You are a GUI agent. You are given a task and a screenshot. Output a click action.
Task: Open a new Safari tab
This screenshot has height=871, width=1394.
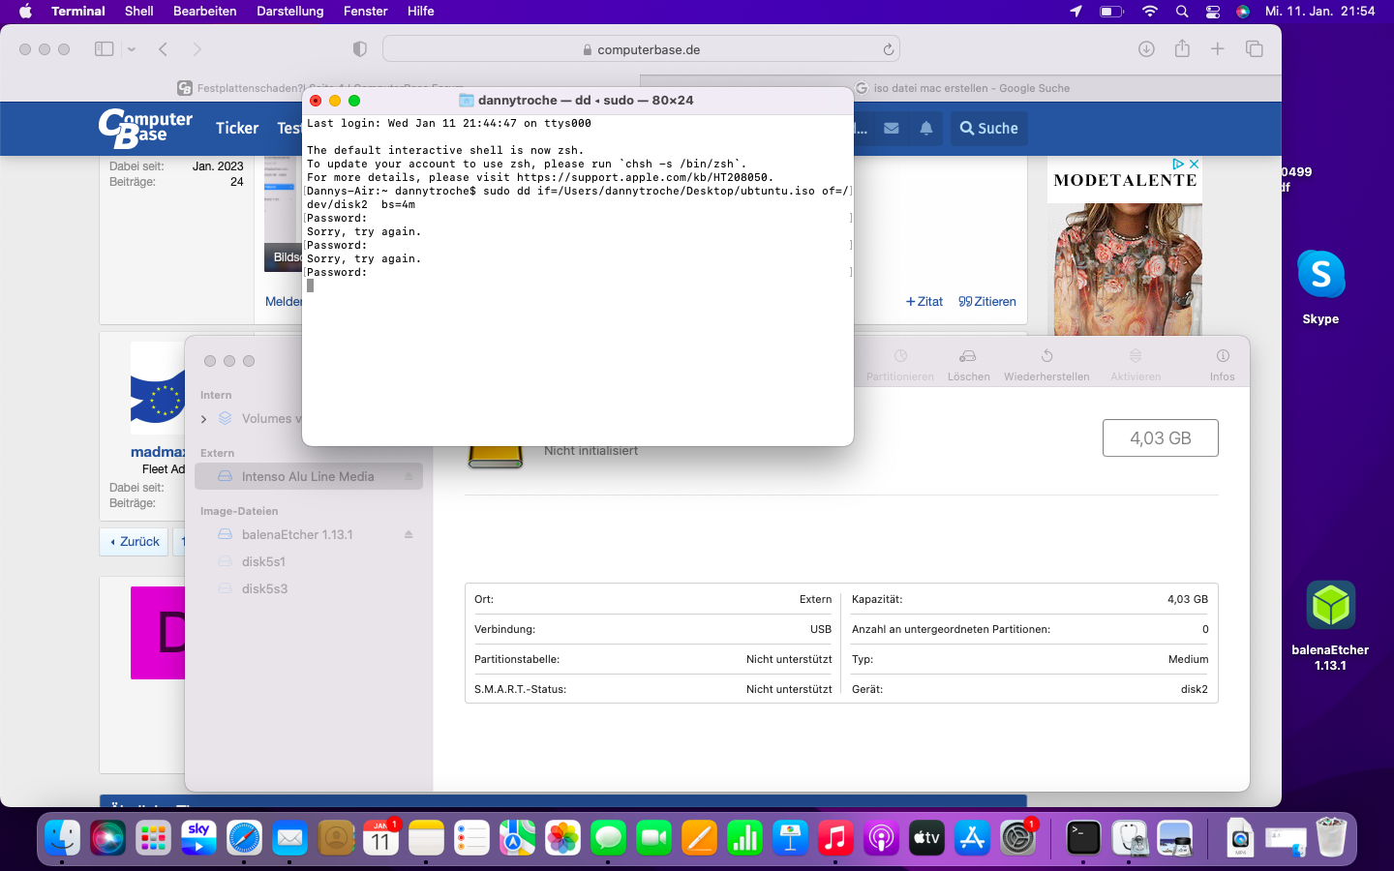[1218, 49]
